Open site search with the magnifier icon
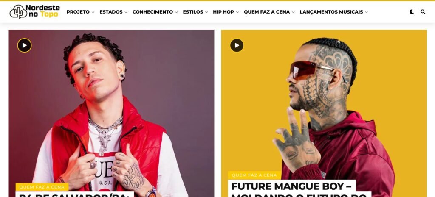Viewport: 435px width, 197px height. pyautogui.click(x=423, y=12)
